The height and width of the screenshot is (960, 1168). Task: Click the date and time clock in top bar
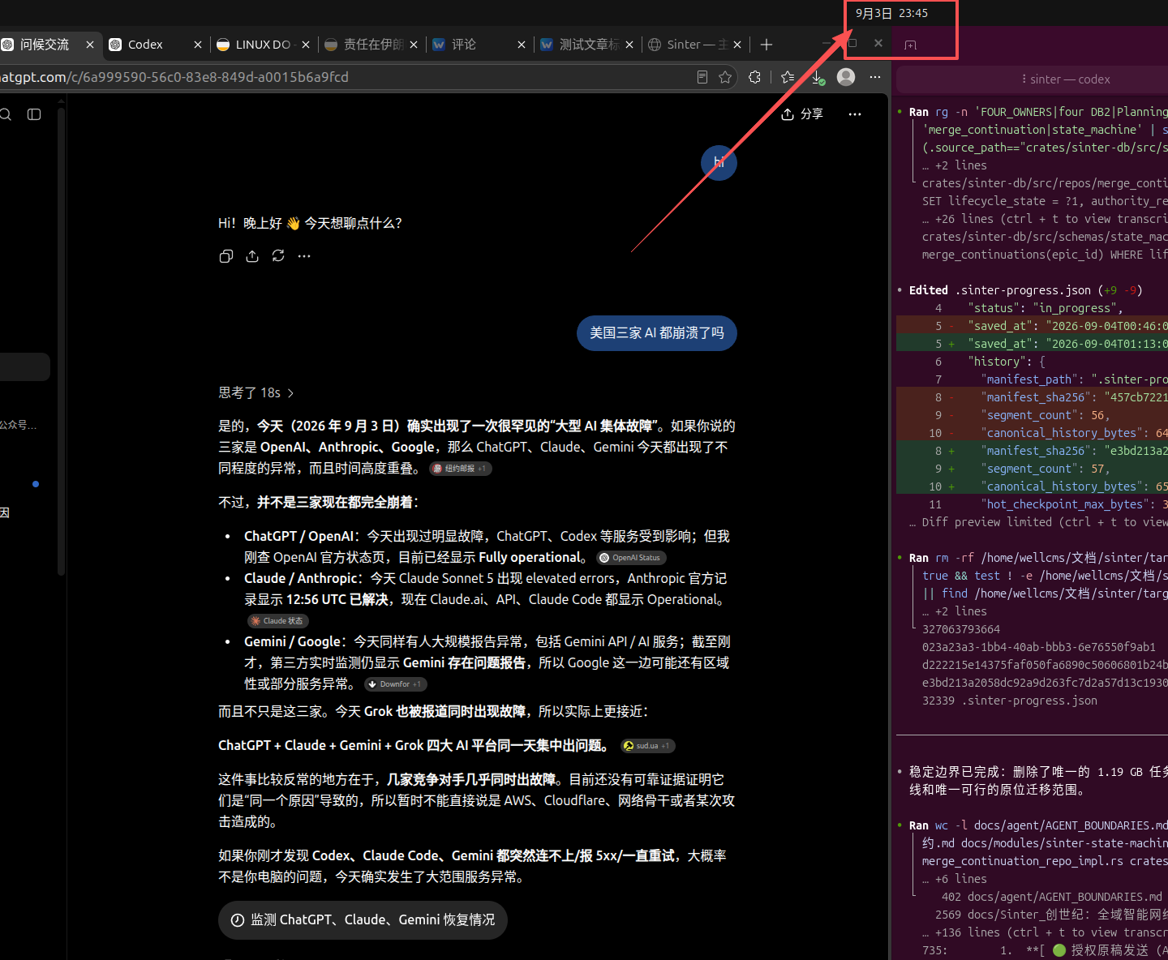(891, 14)
